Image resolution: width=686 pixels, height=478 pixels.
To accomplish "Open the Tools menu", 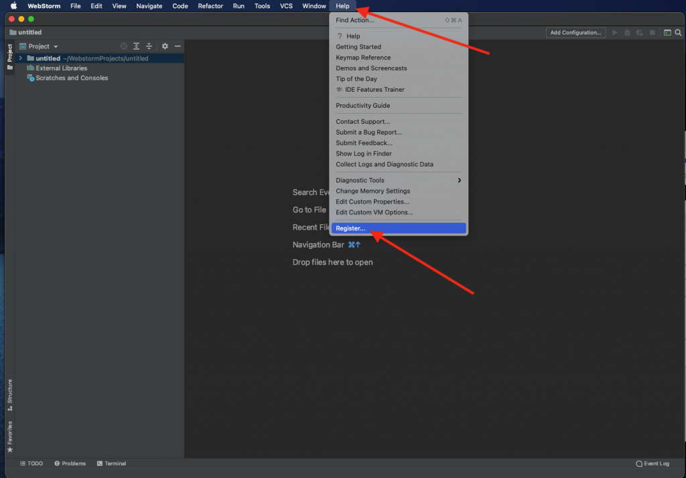I will (262, 5).
